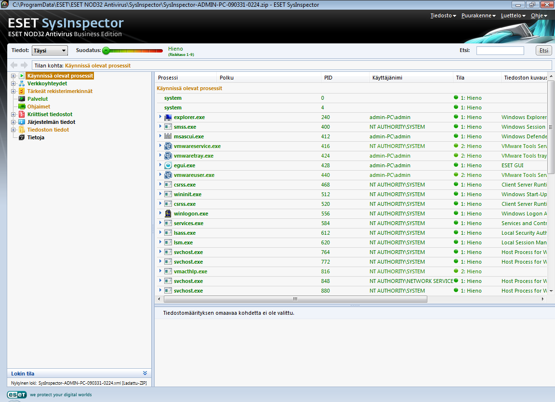Open the Tiedosto menu
555x402 pixels.
443,15
